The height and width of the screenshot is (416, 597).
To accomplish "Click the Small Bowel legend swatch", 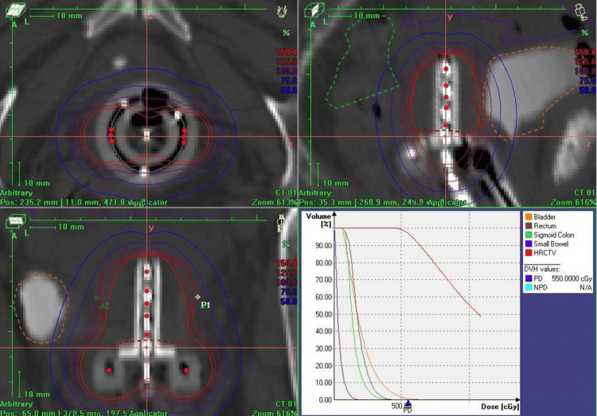I will point(529,244).
